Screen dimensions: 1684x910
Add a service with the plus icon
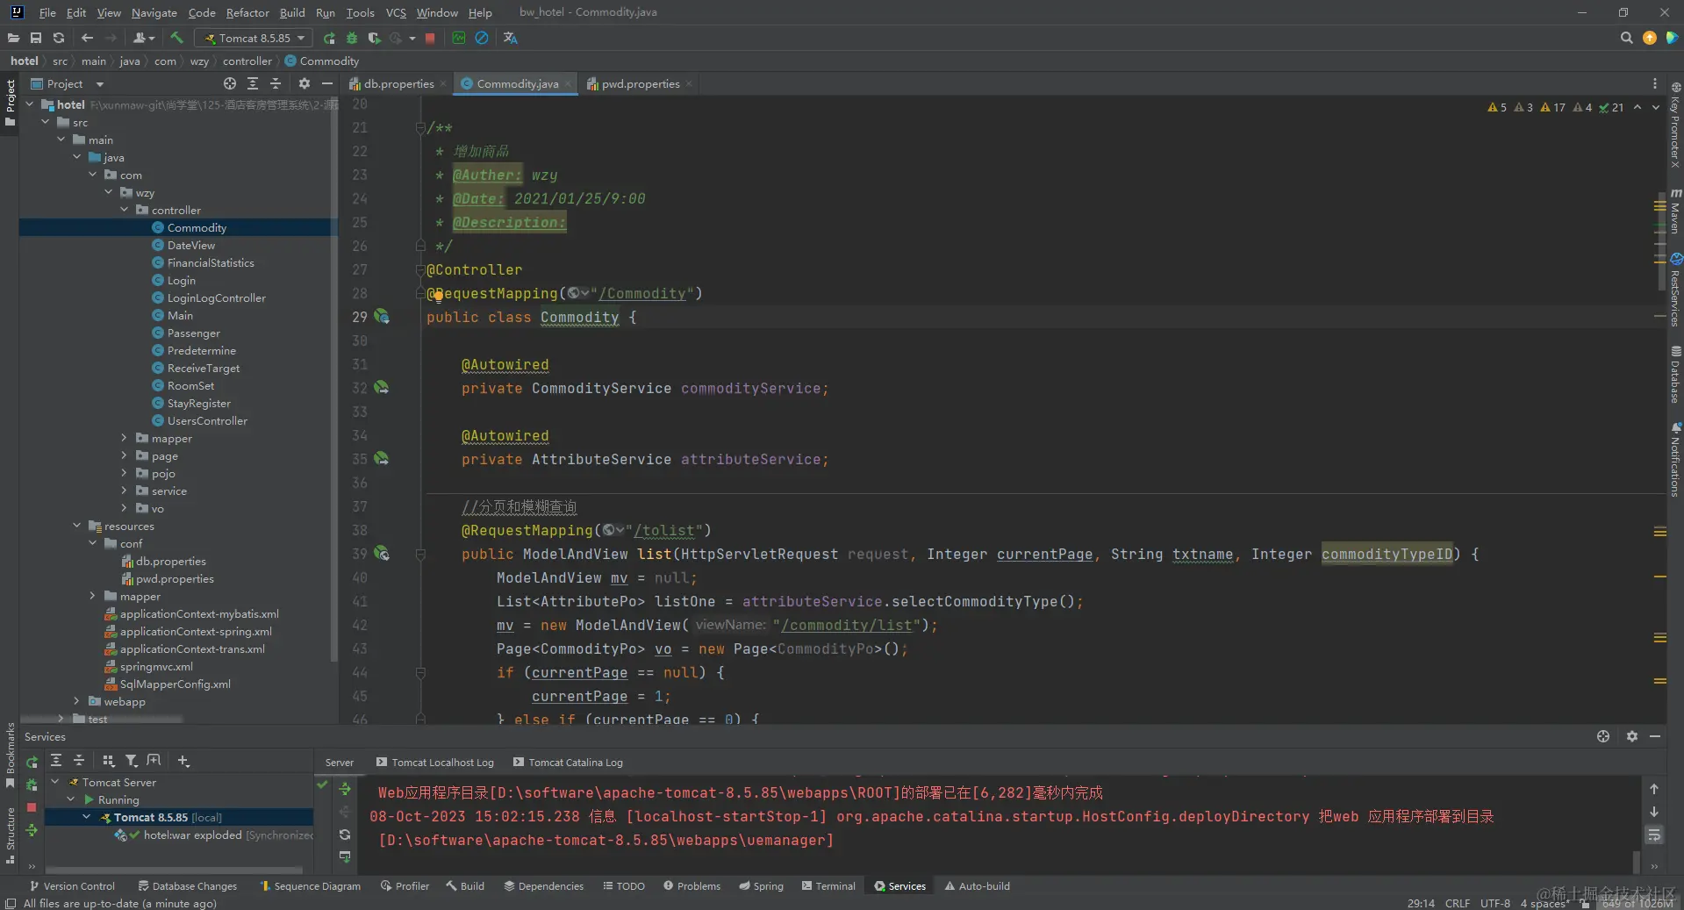click(183, 761)
